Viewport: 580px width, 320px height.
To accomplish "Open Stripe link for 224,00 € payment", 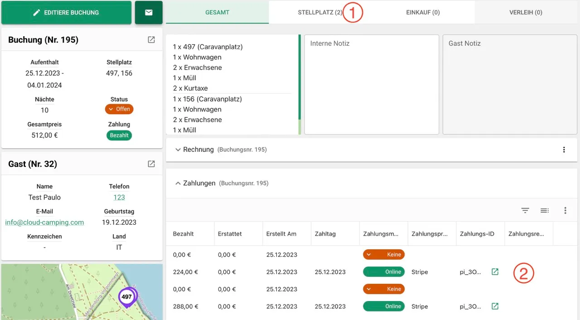I will (x=495, y=272).
